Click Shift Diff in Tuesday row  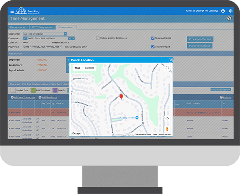(x=37, y=128)
